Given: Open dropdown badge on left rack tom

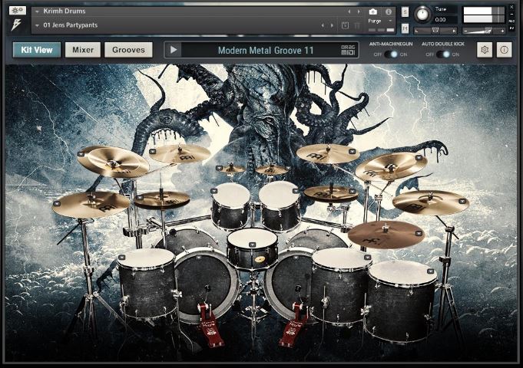Looking at the screenshot, I should pos(214,191).
